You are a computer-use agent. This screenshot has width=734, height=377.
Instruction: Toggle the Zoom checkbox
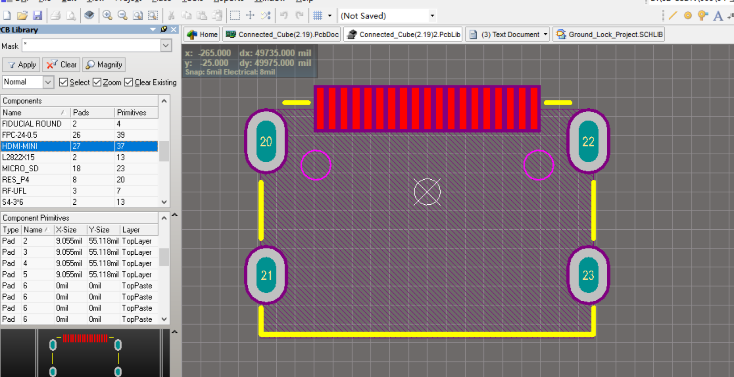[x=97, y=82]
